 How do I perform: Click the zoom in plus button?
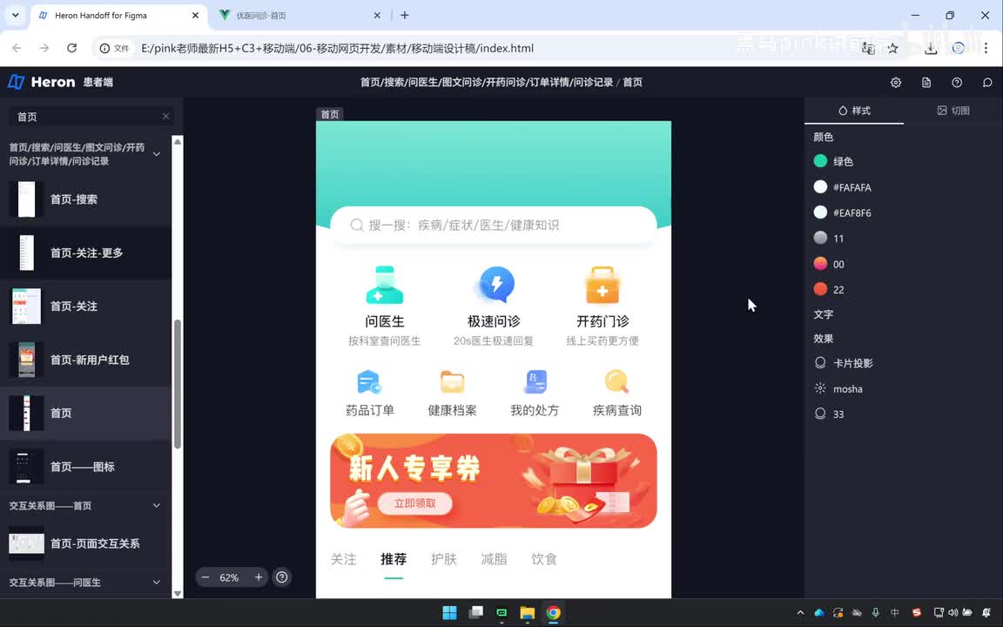(259, 577)
